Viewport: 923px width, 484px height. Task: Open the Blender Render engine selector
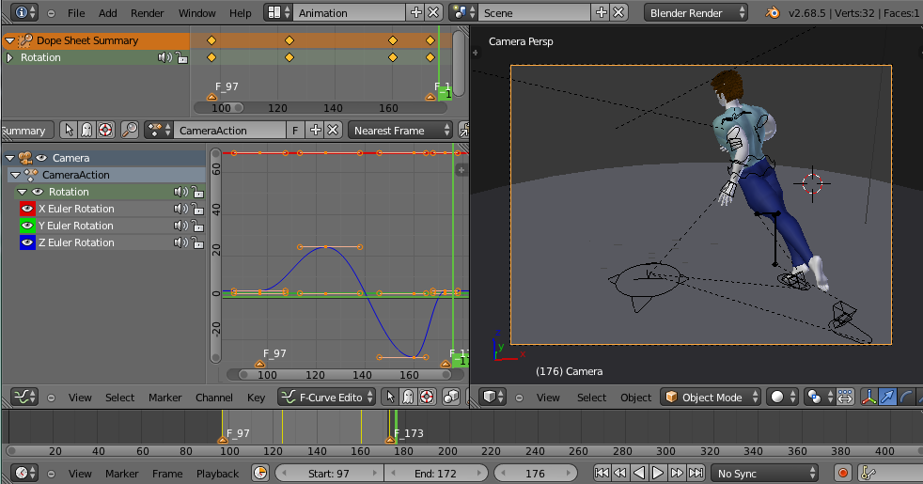coord(696,13)
